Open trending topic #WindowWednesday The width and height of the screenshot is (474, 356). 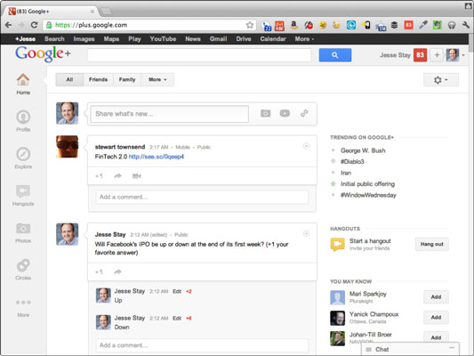pos(368,195)
